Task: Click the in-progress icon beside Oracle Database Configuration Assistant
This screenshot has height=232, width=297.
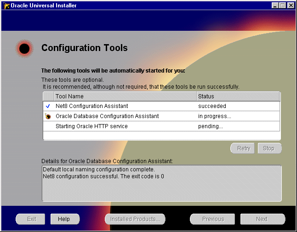Action: (x=48, y=116)
